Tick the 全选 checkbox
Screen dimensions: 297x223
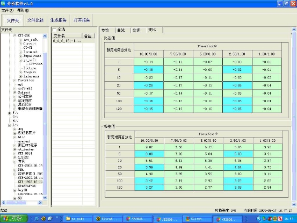[x=55, y=30]
